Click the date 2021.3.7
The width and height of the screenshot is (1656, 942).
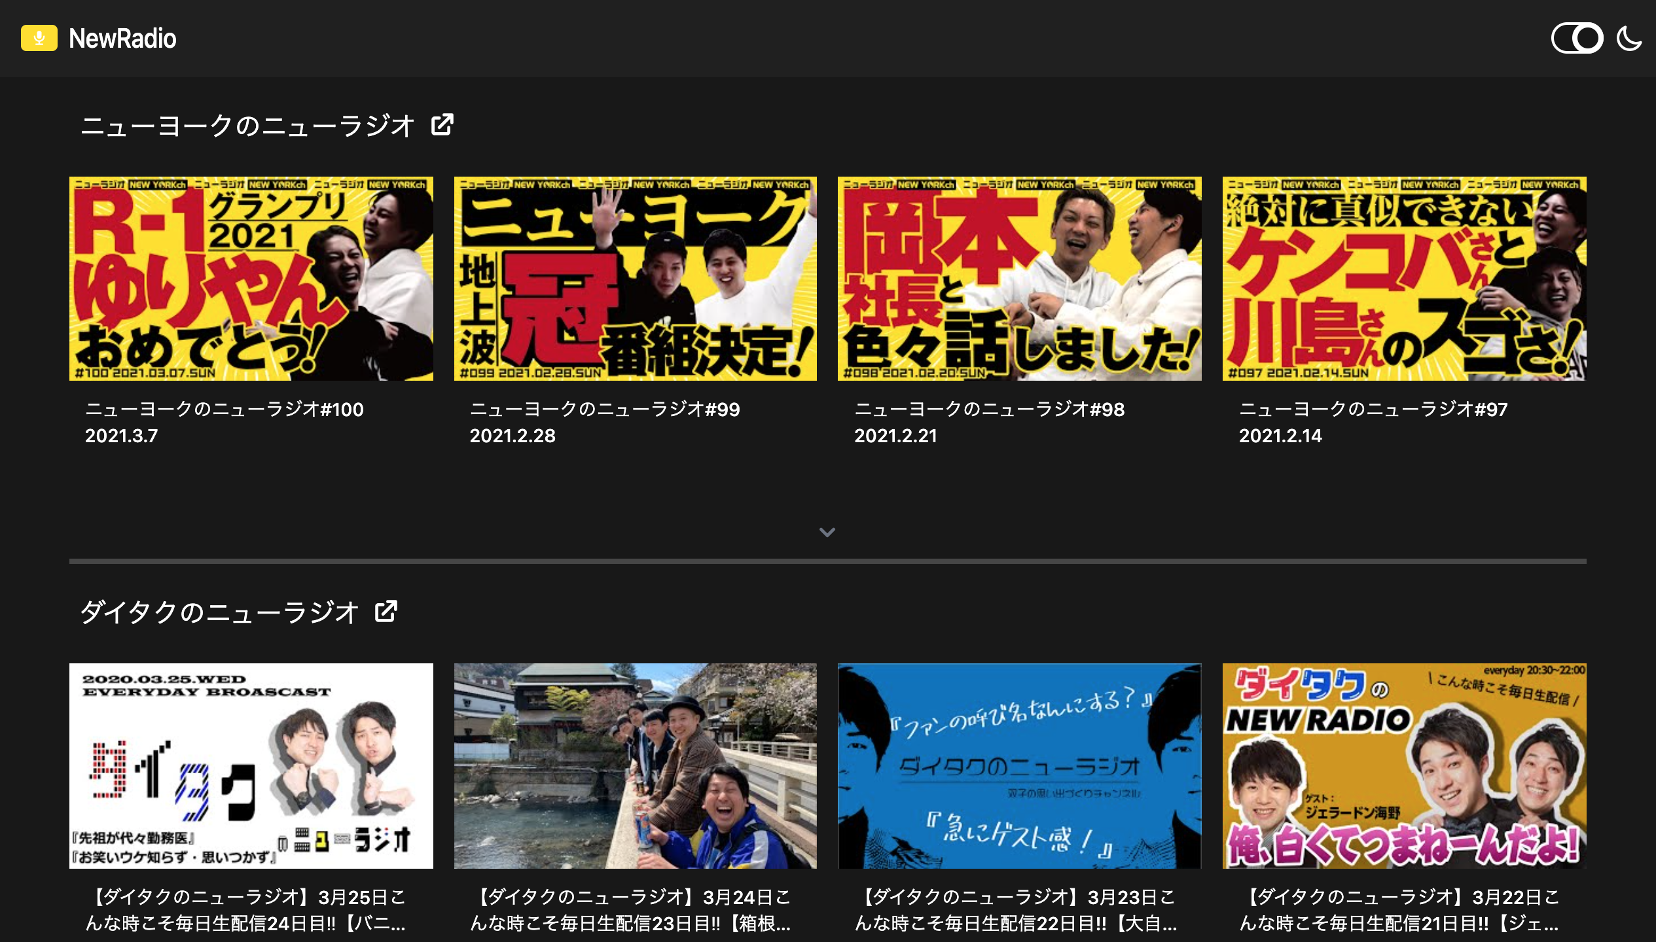(122, 436)
